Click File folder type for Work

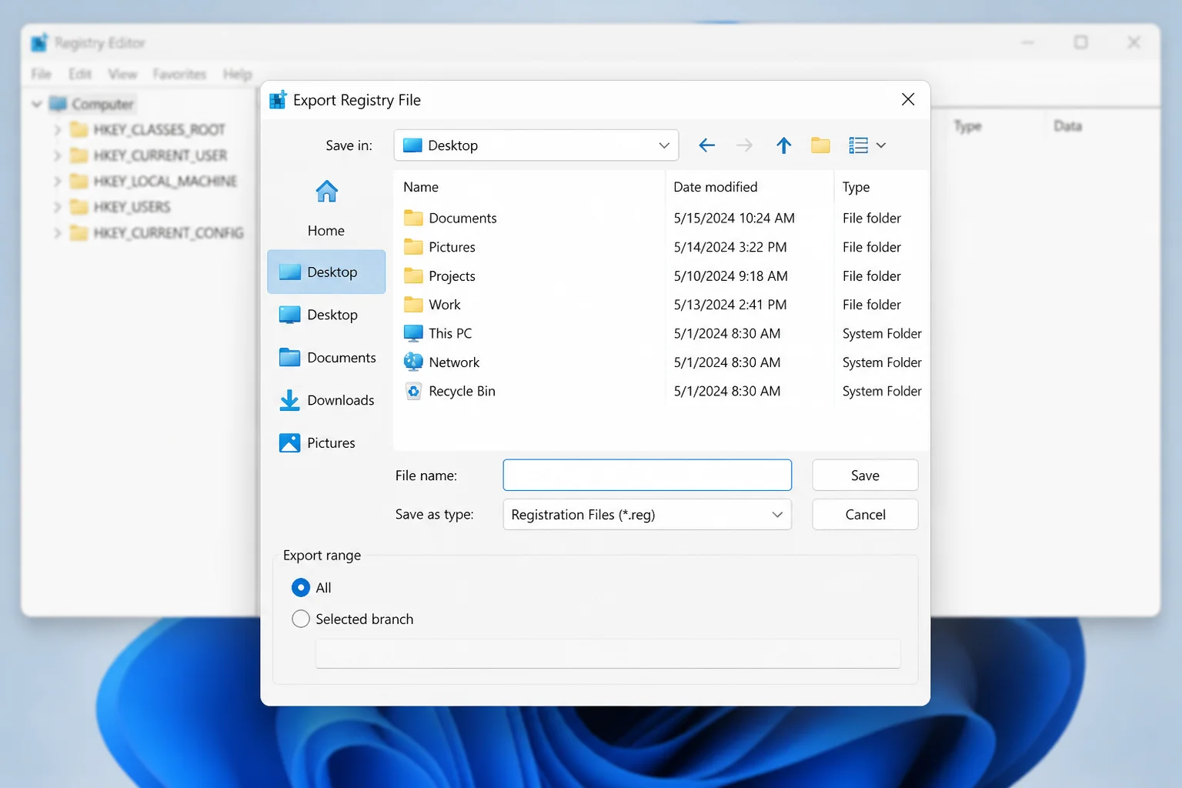click(x=871, y=305)
